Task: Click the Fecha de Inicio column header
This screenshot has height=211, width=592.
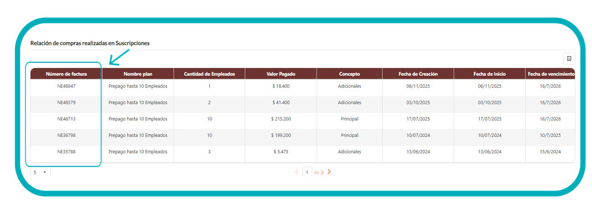Action: point(490,74)
